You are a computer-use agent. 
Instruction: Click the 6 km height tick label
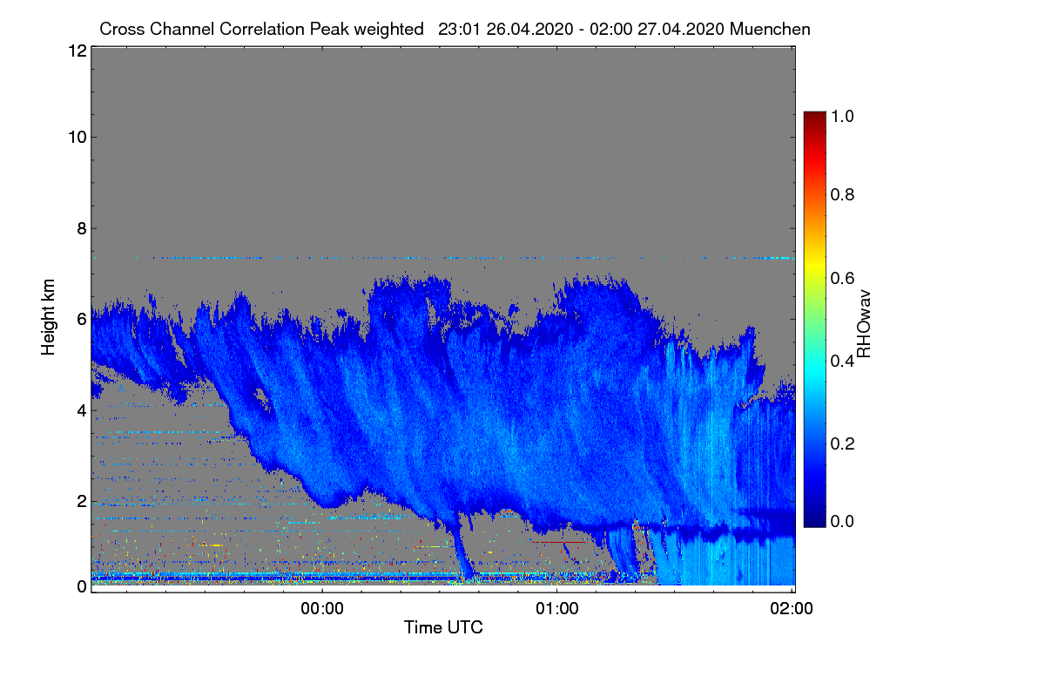(x=81, y=319)
